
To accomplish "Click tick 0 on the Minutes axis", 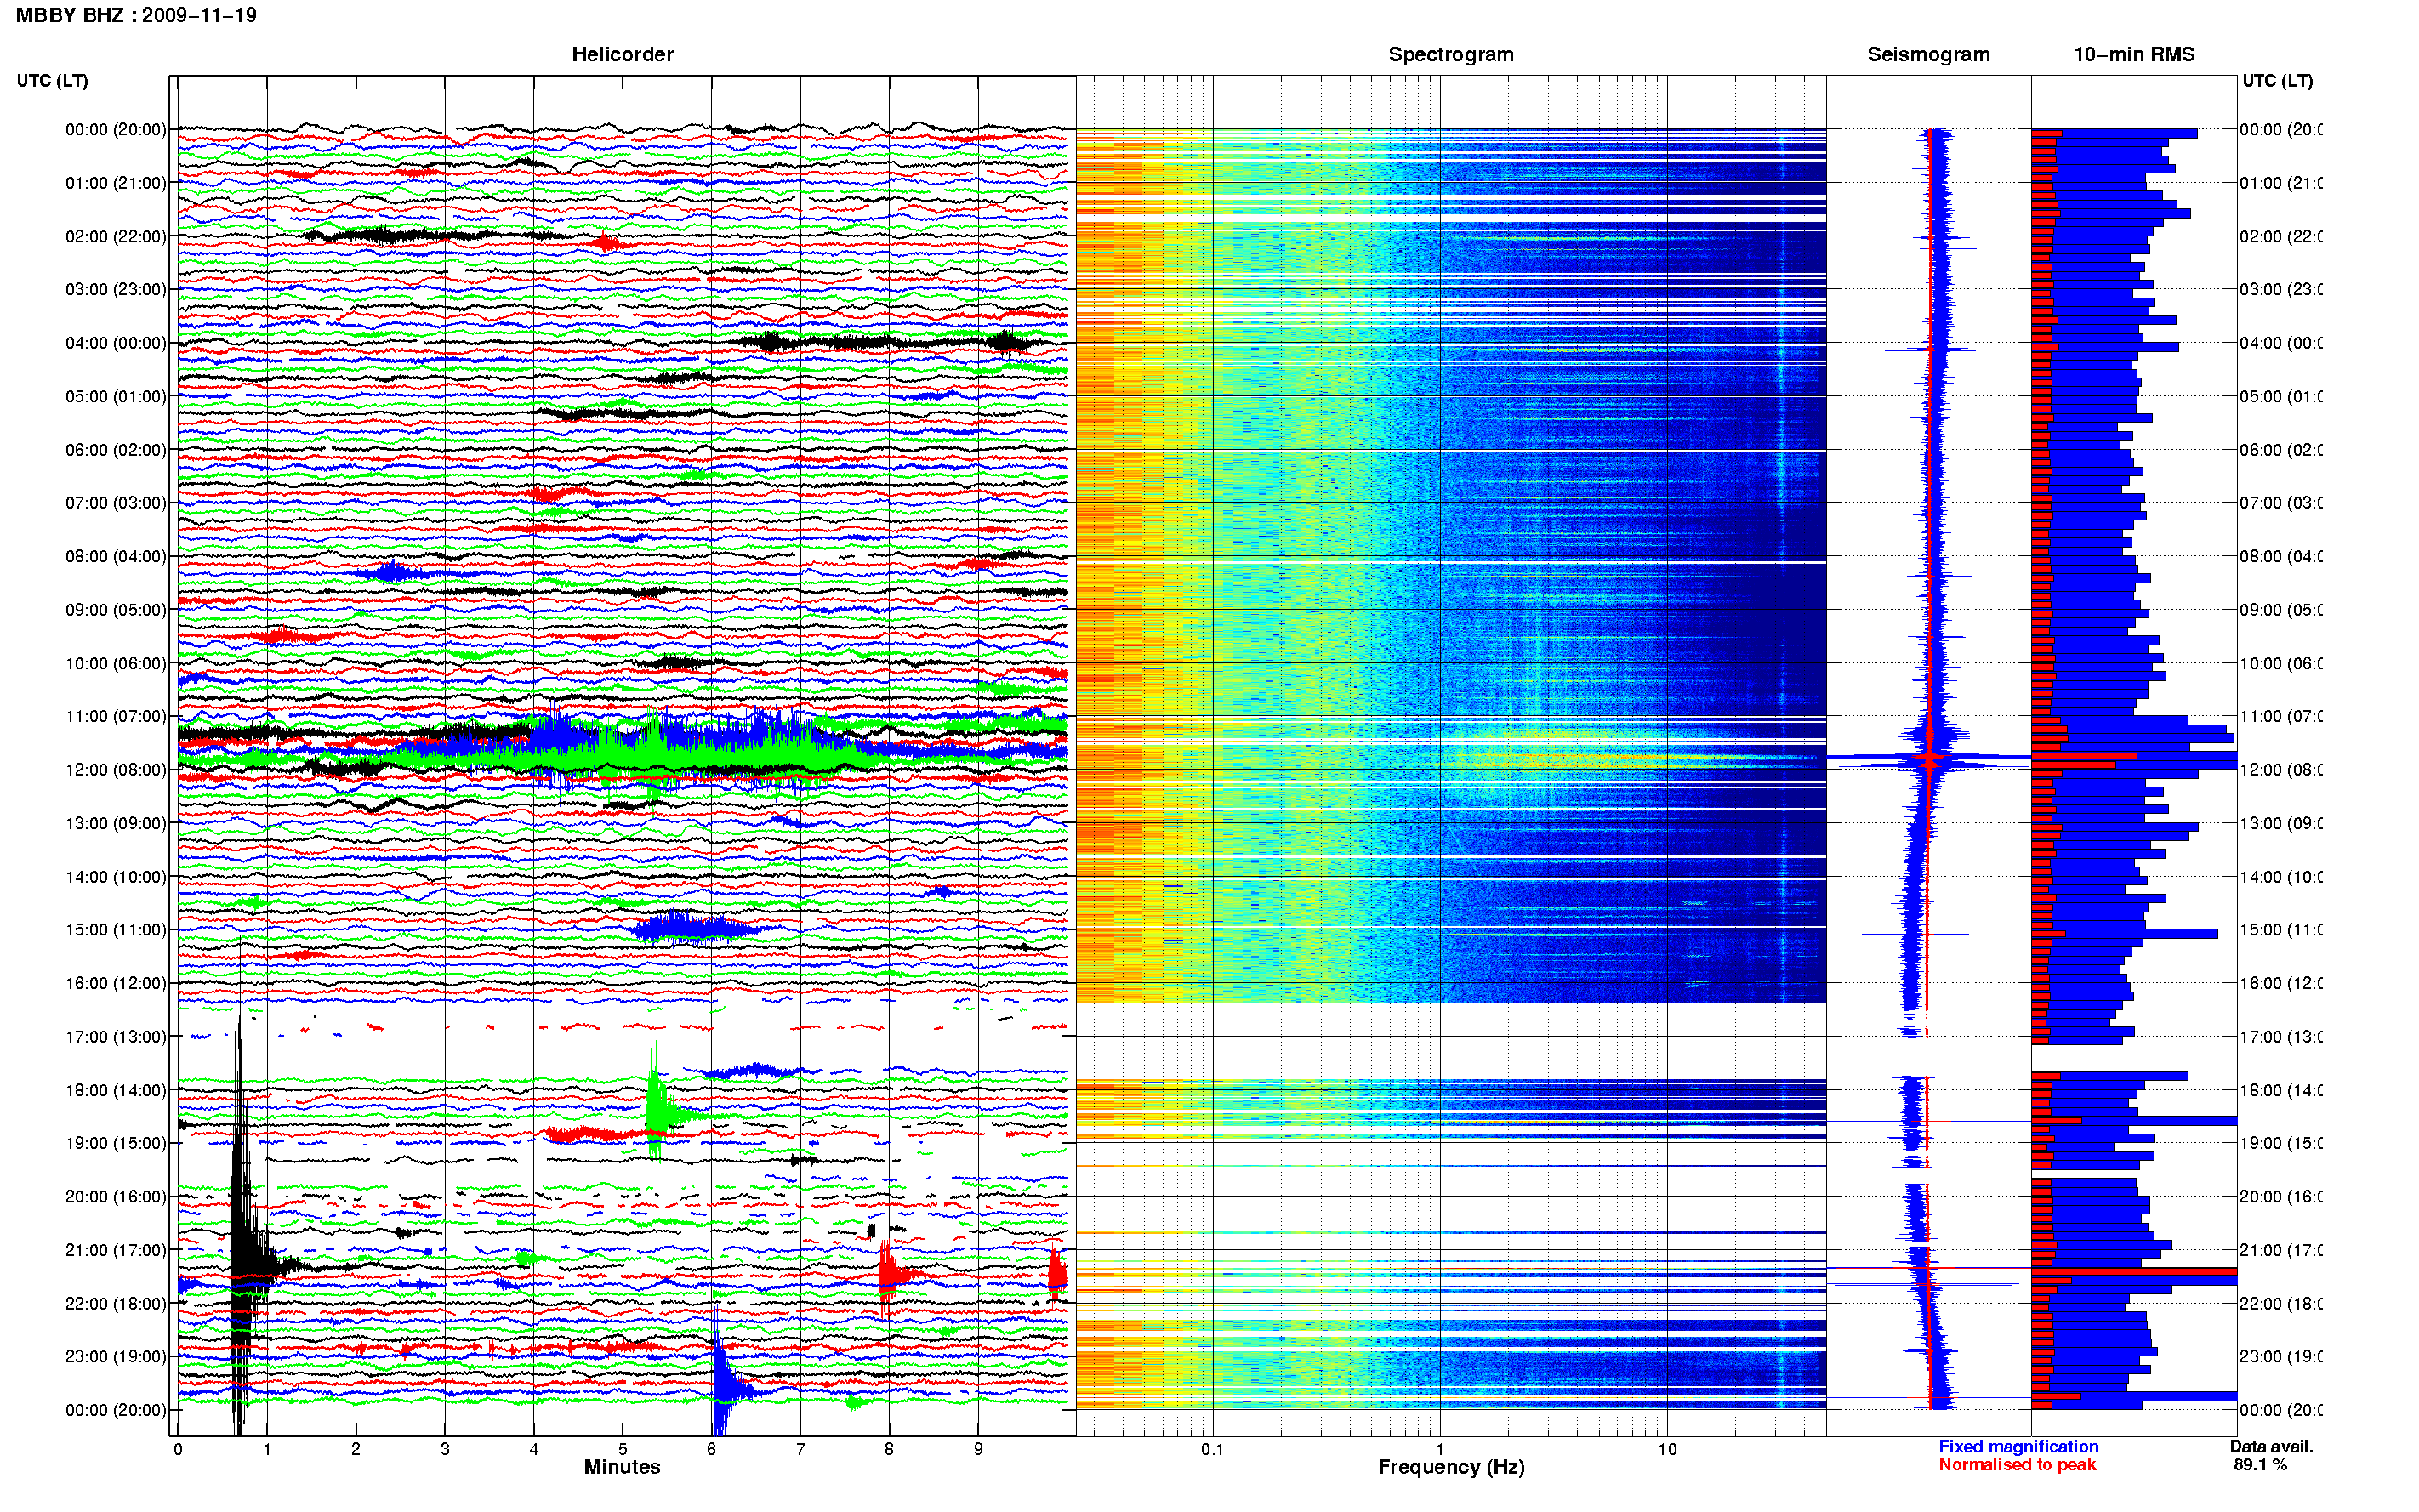I will coord(178,1449).
